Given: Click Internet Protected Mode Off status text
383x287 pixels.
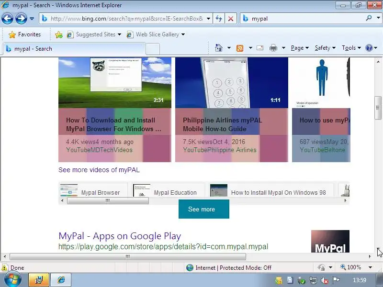Looking at the screenshot, I should [x=233, y=268].
